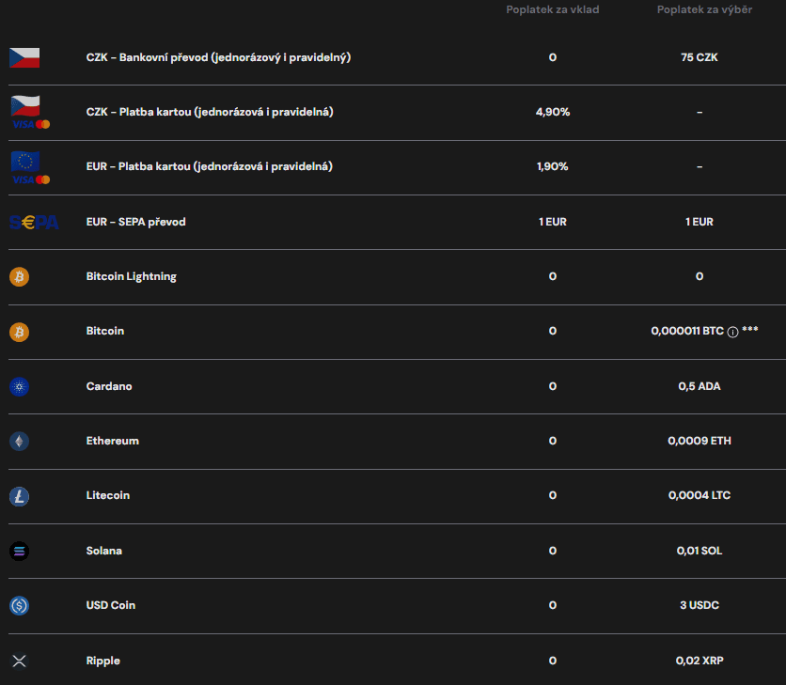
Task: Click the 'Bitcoin Lightning' row label
Action: [x=131, y=276]
